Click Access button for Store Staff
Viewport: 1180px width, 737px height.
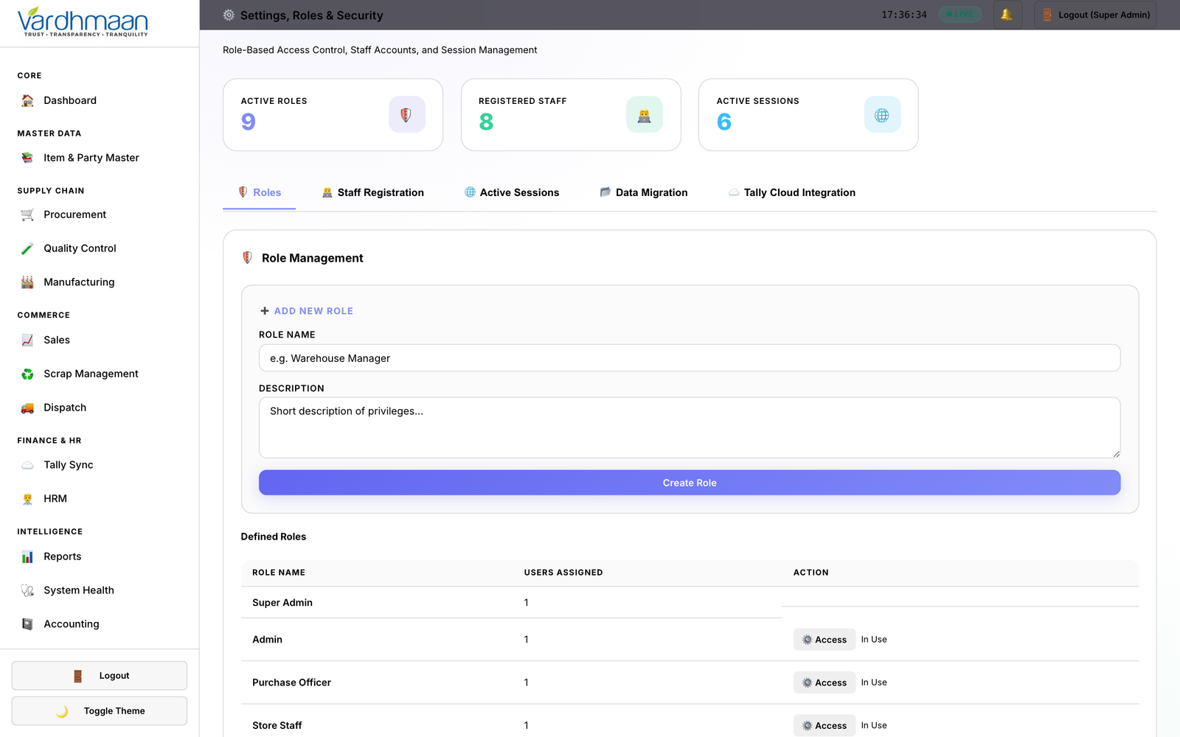(x=825, y=725)
